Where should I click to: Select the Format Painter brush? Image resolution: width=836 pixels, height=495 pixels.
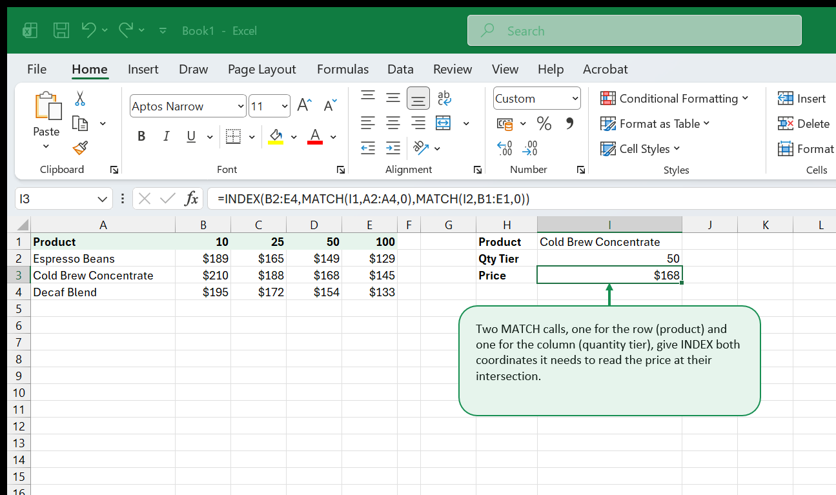(x=80, y=148)
